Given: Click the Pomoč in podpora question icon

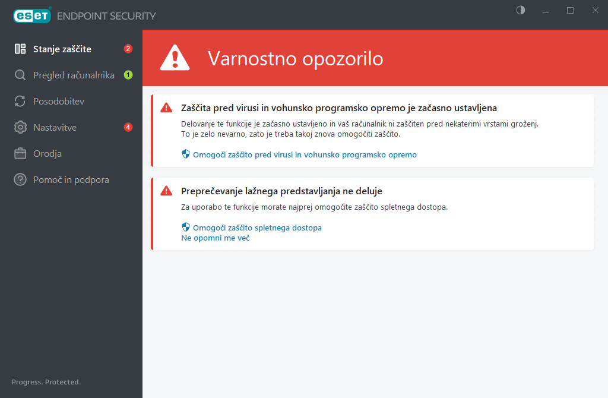Looking at the screenshot, I should point(20,180).
